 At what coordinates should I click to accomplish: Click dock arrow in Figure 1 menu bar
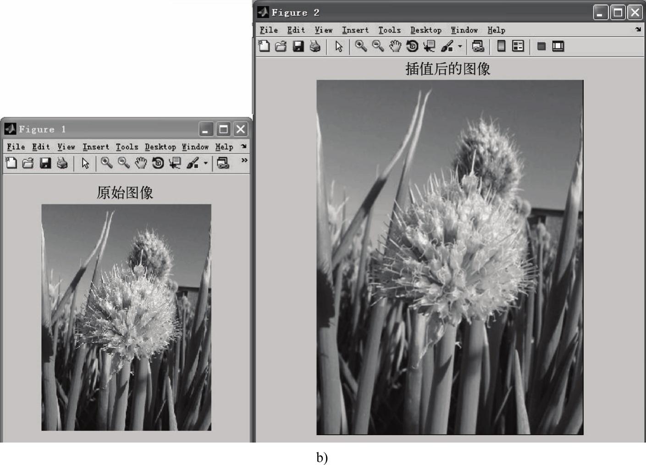pyautogui.click(x=243, y=146)
